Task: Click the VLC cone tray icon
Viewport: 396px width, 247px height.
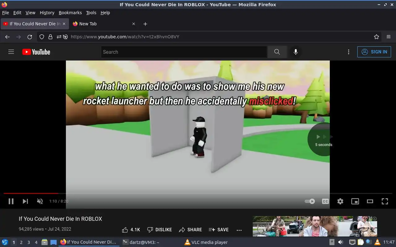Action: click(x=377, y=242)
